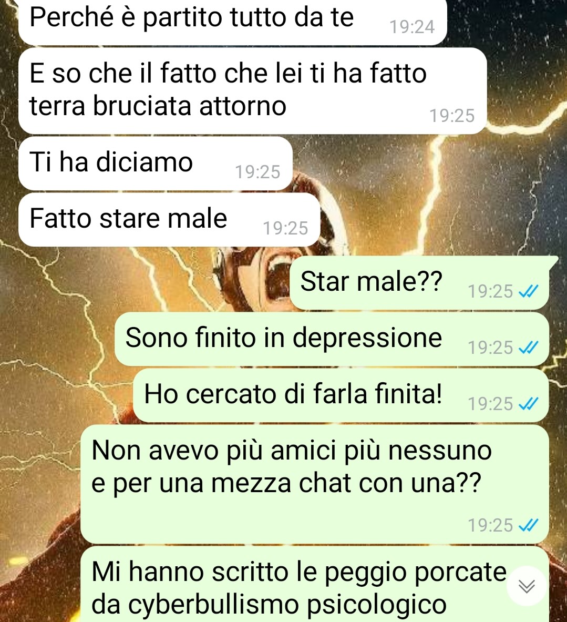Tap the 19:25 timestamp beside 'Ti ha diciamo'
Screen dimensions: 567x622
click(257, 172)
